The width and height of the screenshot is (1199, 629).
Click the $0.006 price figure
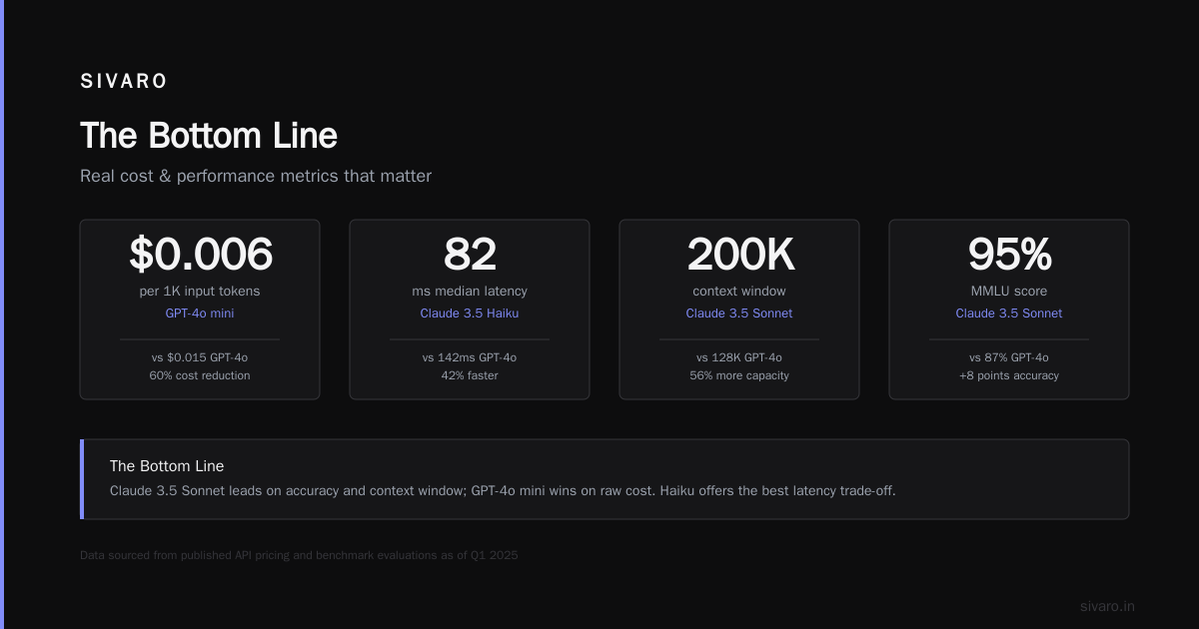[x=200, y=254]
